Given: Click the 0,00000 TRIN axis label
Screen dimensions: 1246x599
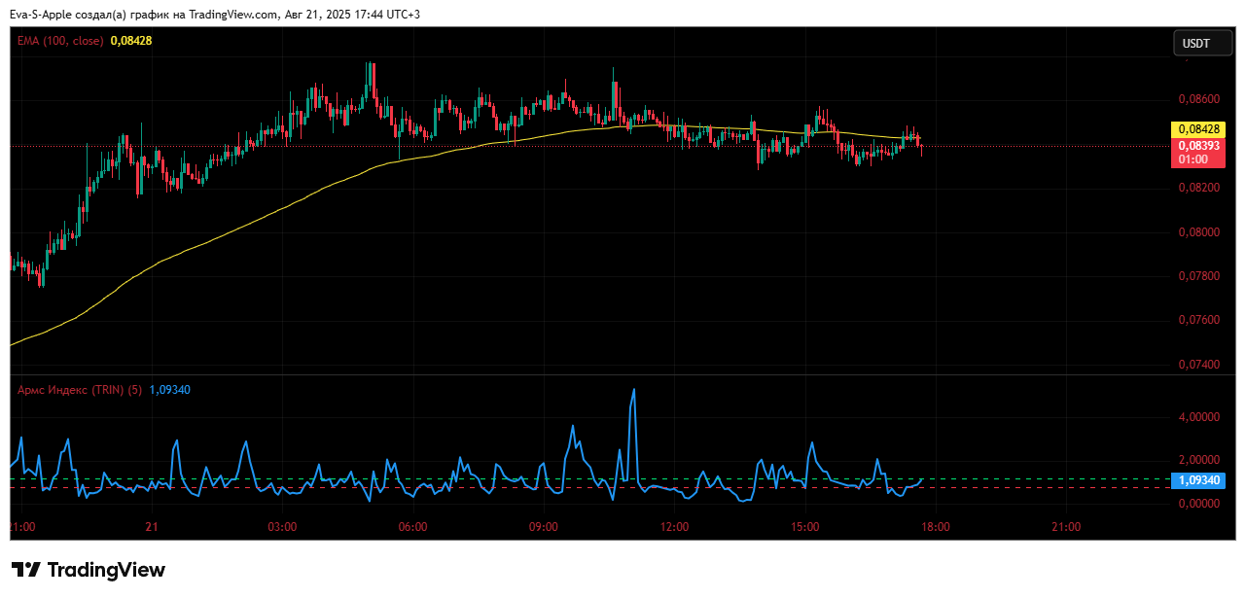Looking at the screenshot, I should 1198,504.
